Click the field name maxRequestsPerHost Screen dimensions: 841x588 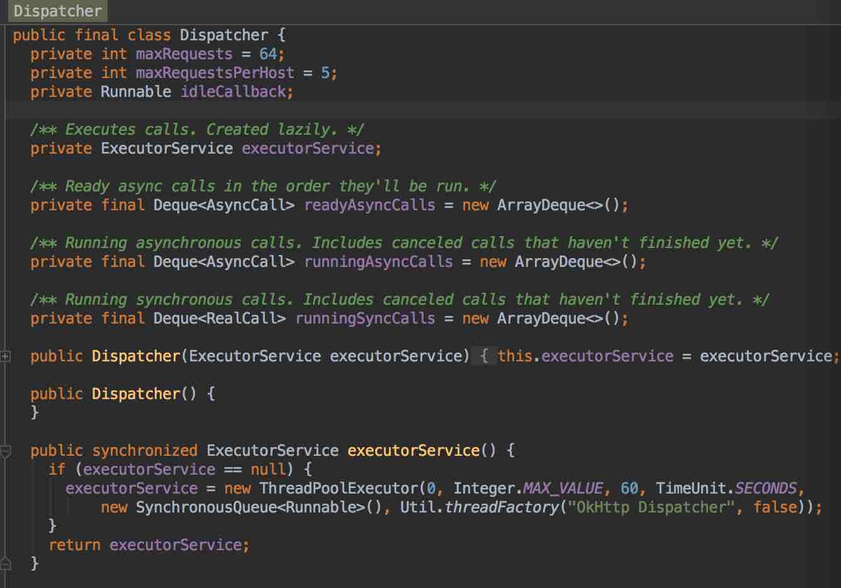click(x=215, y=73)
